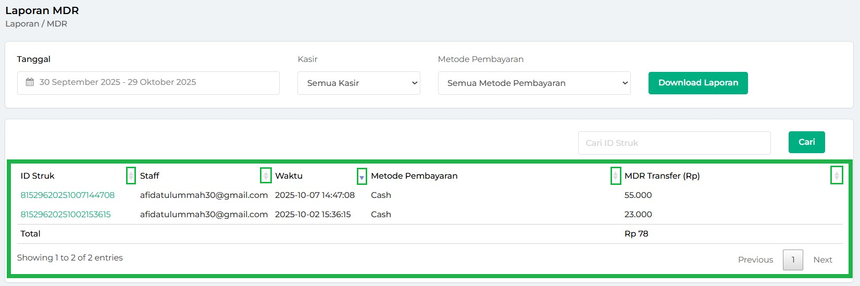Go to Next page of entries

pyautogui.click(x=822, y=260)
